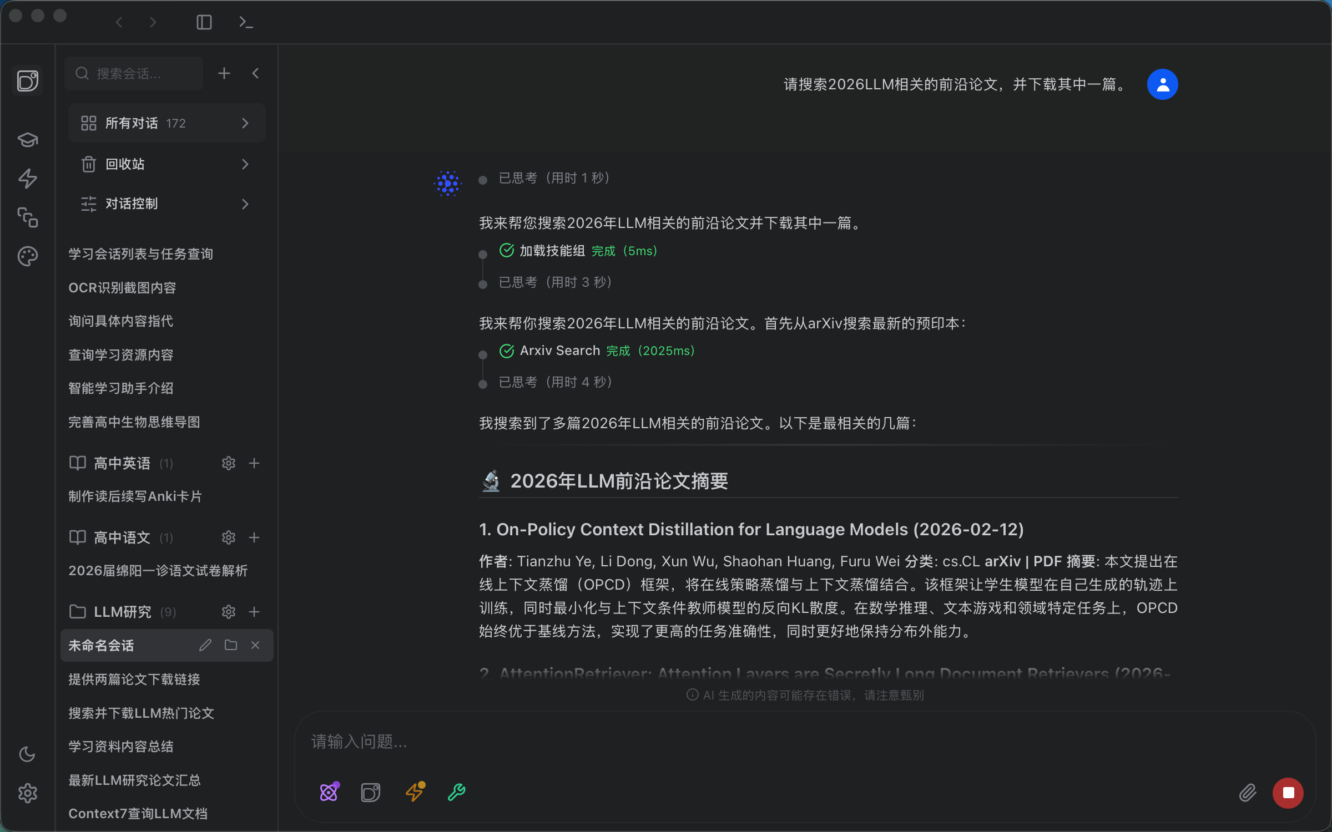This screenshot has height=832, width=1332.
Task: Open the graduation cap learning section in left rail
Action: click(x=28, y=140)
